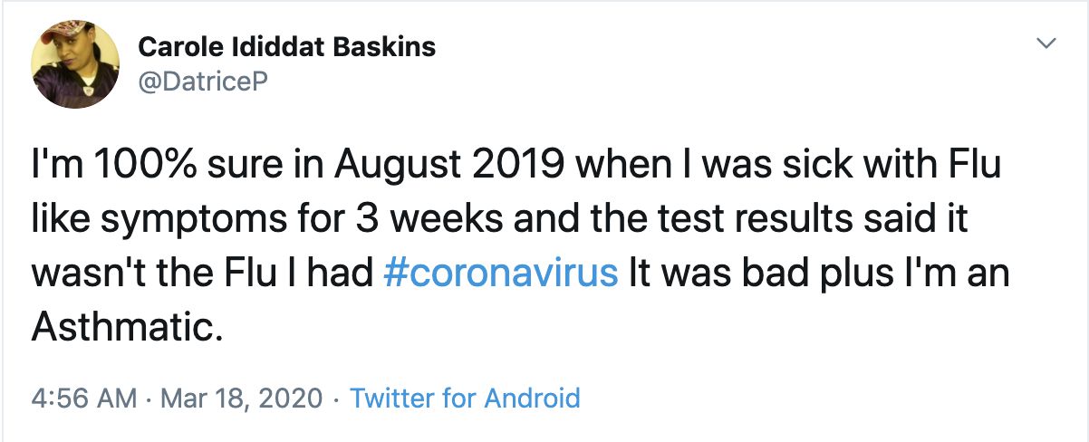Open the #coronavirus hashtag link

pyautogui.click(x=502, y=272)
